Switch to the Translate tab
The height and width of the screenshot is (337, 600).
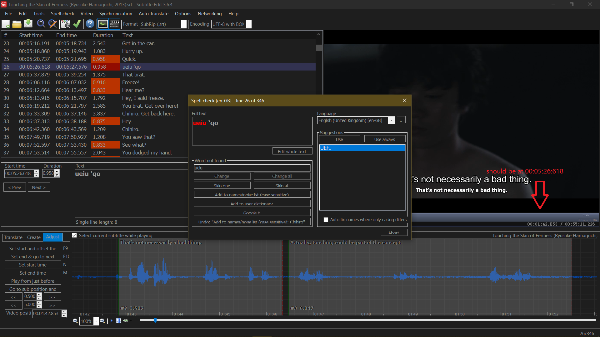coord(13,237)
